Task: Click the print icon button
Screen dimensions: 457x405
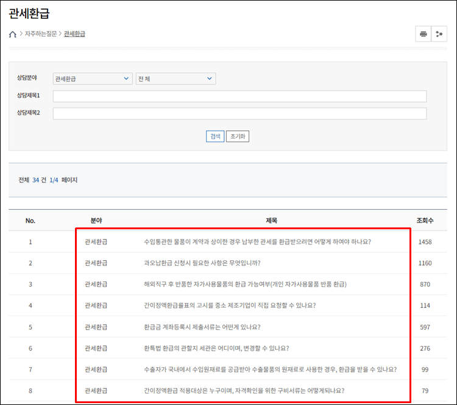Action: coord(423,34)
